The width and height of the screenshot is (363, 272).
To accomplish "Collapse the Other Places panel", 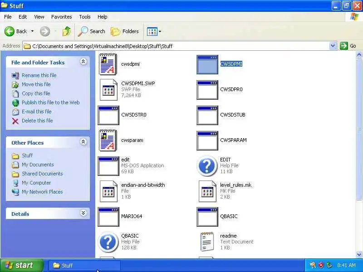I will [83, 142].
